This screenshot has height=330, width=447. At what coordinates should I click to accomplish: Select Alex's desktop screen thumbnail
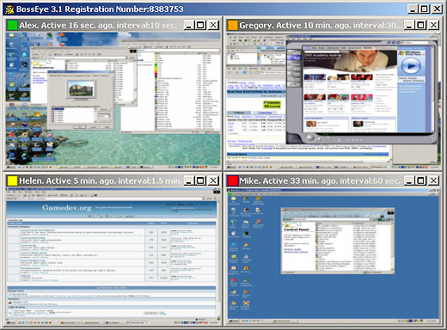[113, 100]
